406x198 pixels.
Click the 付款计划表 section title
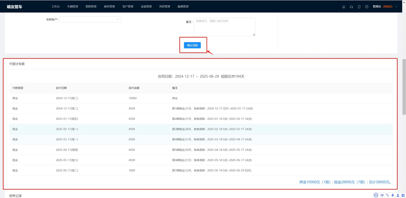(17, 64)
